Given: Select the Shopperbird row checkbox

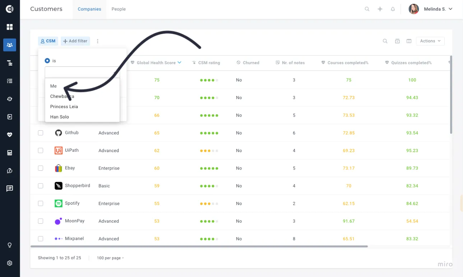Looking at the screenshot, I should click(x=41, y=186).
